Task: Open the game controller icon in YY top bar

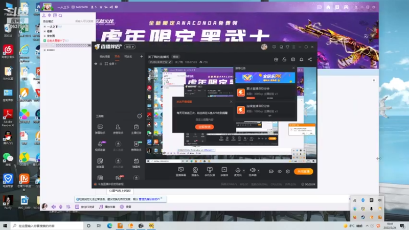Action: 346,7
